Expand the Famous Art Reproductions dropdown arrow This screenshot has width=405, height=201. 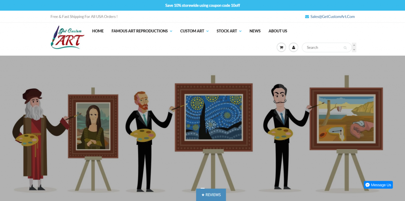(171, 31)
